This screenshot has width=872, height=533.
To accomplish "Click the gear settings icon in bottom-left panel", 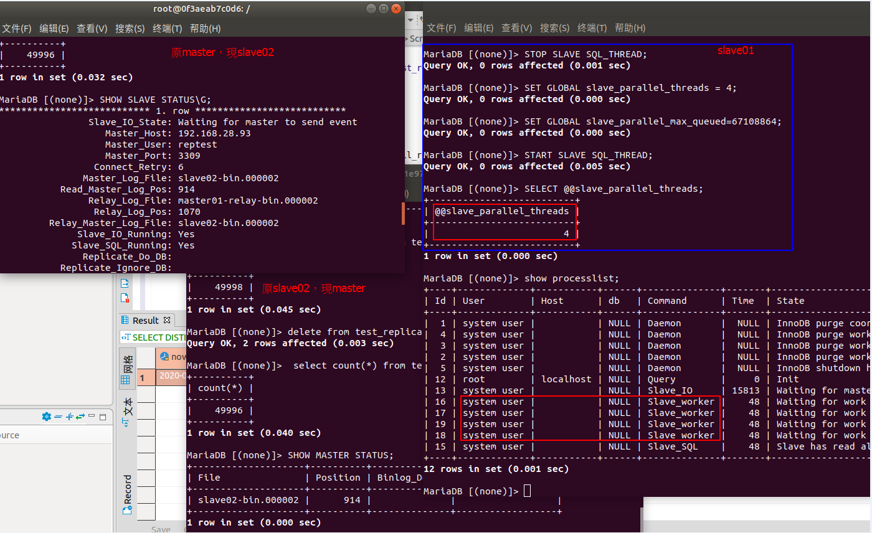I will pyautogui.click(x=46, y=417).
